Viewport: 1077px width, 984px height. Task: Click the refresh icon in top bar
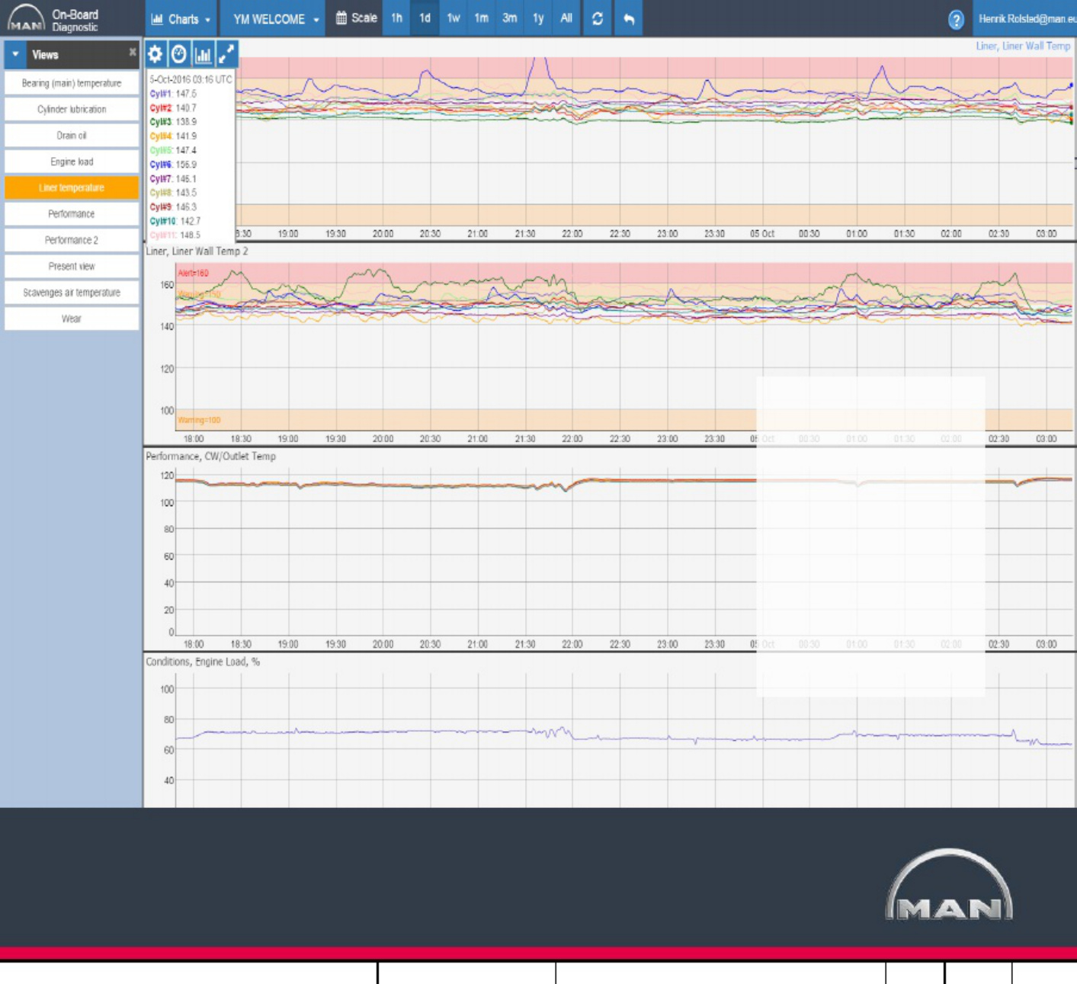pos(598,18)
